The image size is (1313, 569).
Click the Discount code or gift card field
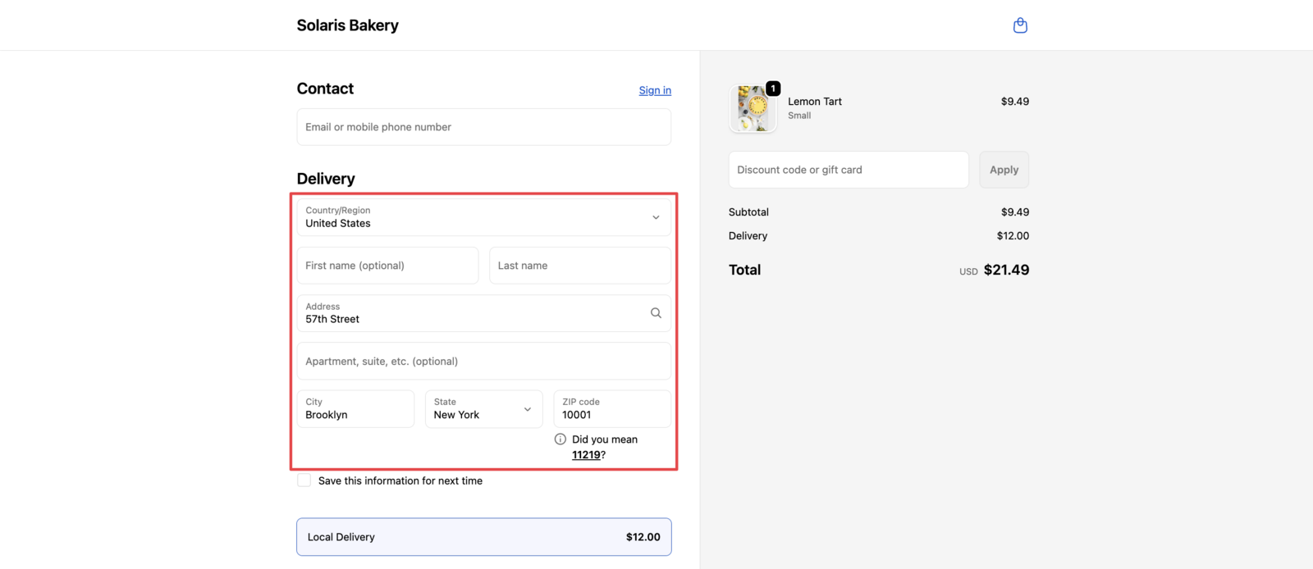[849, 170]
